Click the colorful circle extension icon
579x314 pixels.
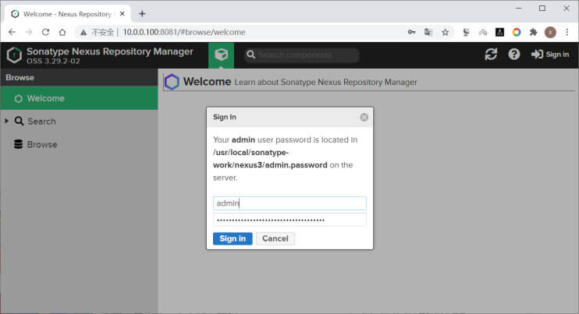pos(517,33)
